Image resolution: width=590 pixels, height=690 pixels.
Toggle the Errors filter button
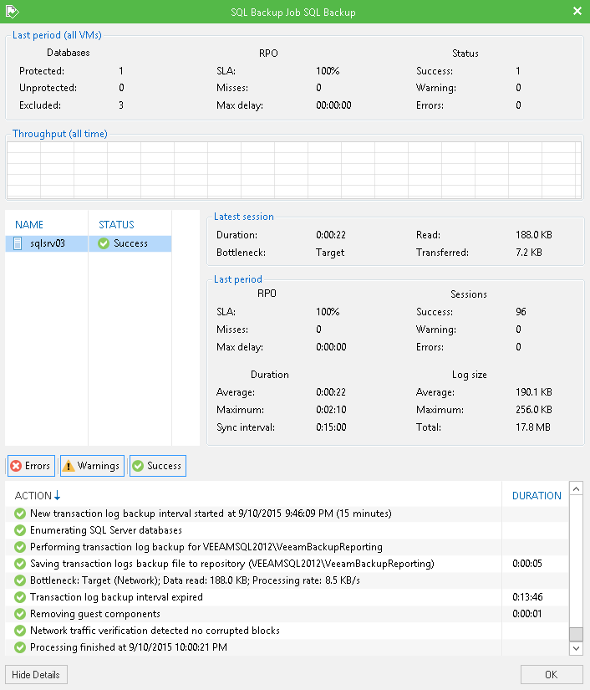(x=31, y=466)
